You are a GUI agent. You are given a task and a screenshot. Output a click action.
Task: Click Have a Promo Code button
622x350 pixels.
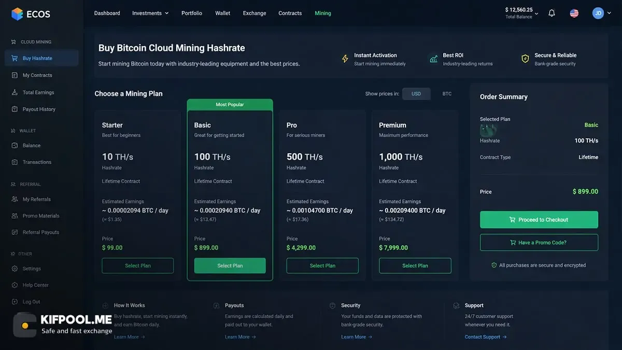[x=539, y=243]
